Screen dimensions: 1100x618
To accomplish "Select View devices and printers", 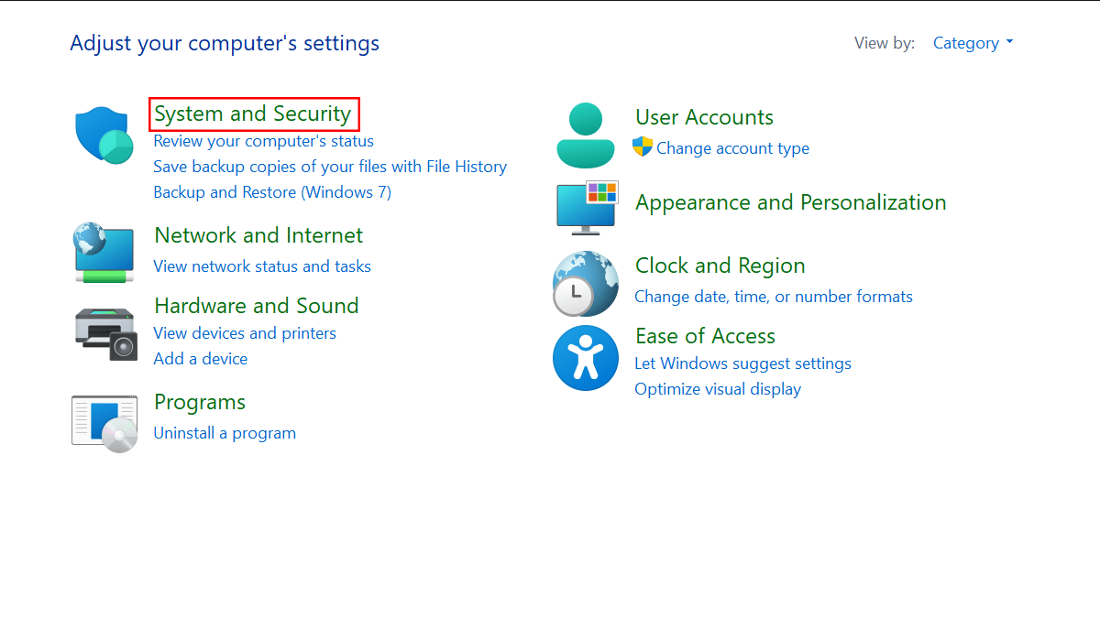I will (x=245, y=333).
